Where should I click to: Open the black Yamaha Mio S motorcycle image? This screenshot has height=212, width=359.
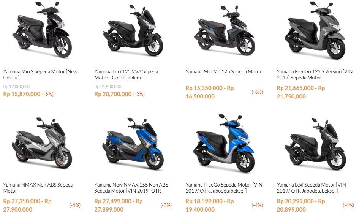coord(42,29)
